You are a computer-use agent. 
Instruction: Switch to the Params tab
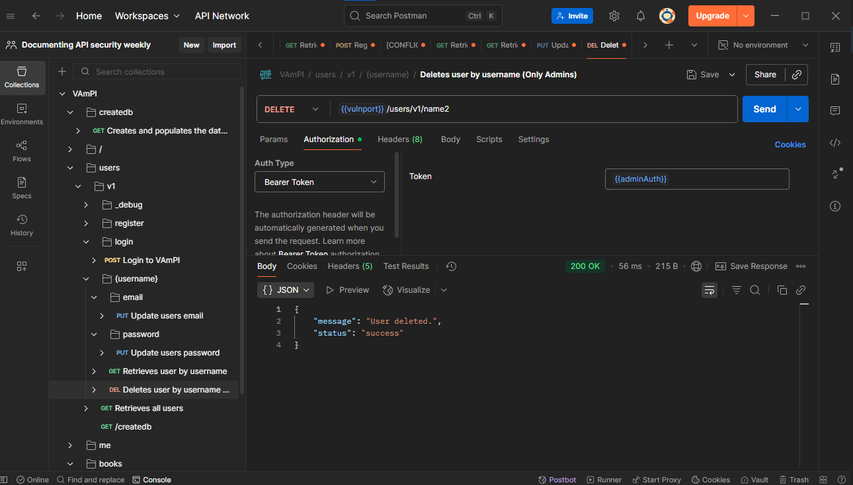click(x=274, y=139)
